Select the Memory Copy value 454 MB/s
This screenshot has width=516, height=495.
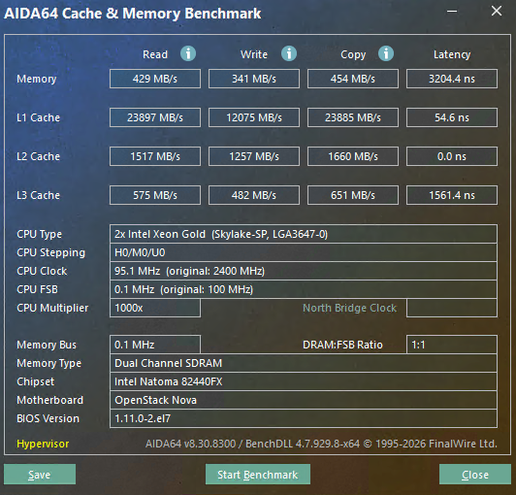pyautogui.click(x=353, y=79)
